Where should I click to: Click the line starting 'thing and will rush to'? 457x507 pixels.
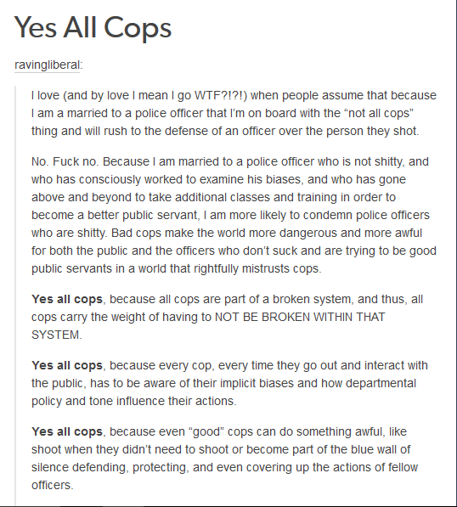[225, 132]
